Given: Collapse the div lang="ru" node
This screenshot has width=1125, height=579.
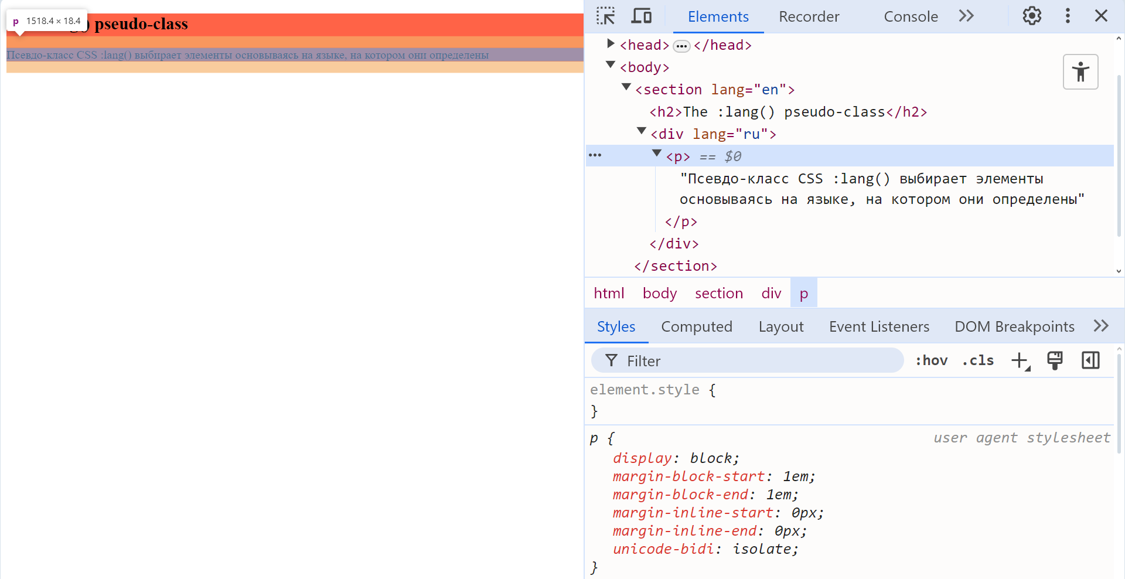Looking at the screenshot, I should click(x=642, y=132).
